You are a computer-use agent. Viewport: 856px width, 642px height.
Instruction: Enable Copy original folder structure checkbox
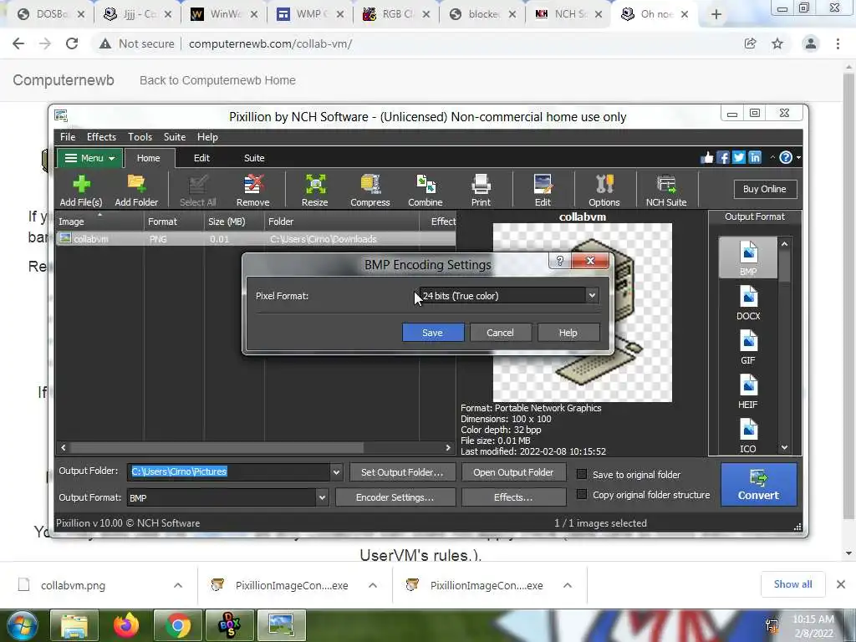(x=582, y=495)
